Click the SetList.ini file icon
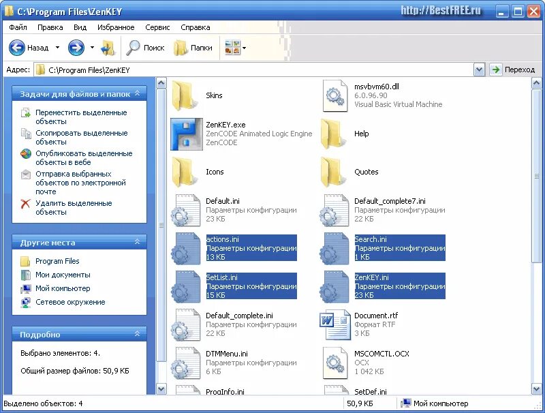545x413 pixels. [186, 287]
